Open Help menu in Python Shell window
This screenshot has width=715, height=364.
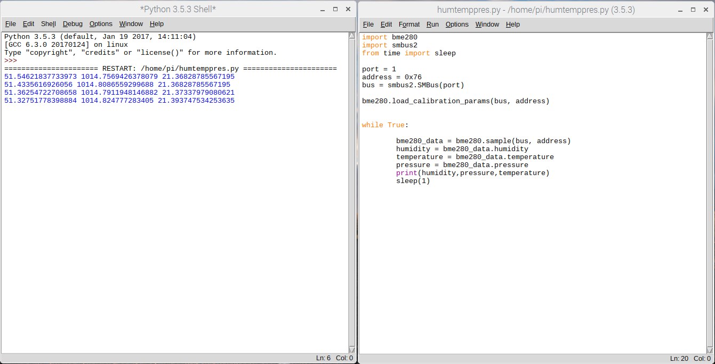157,24
